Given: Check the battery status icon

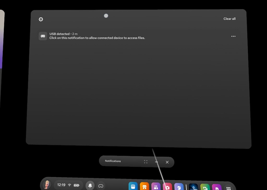Looking at the screenshot, I should click(77, 185).
